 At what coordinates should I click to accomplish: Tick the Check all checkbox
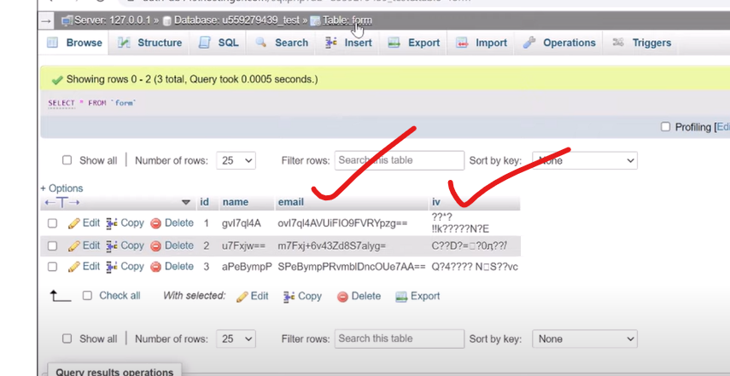[87, 296]
